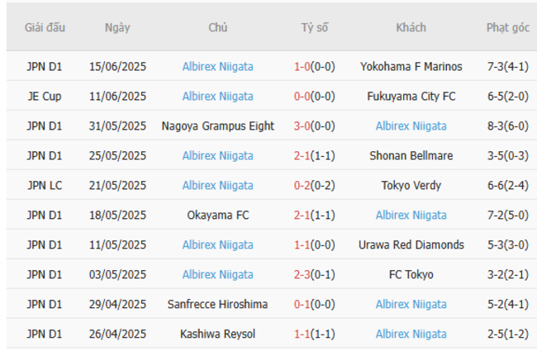Select the JE Cup competition cell
Screen dimensions: 537x351
coord(45,97)
